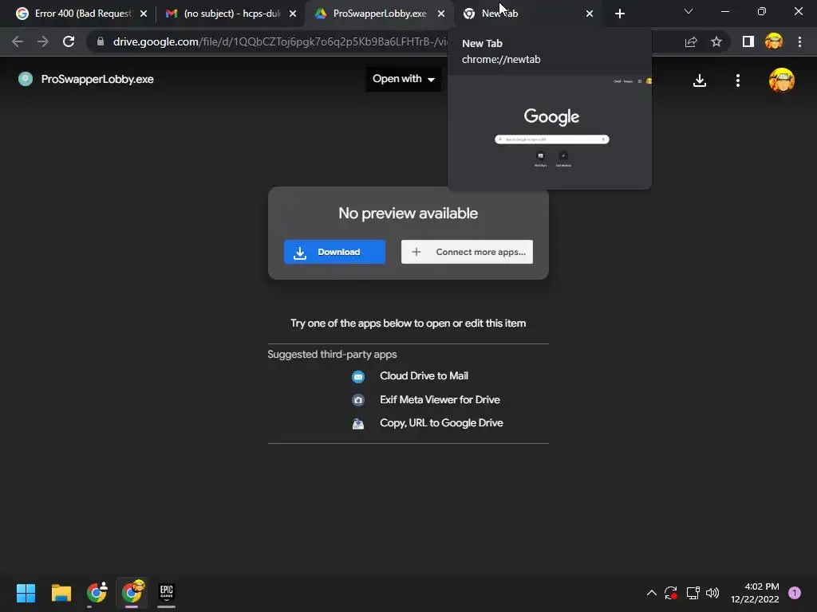
Task: Click 'Suggested third-party apps' heading
Action: point(332,355)
